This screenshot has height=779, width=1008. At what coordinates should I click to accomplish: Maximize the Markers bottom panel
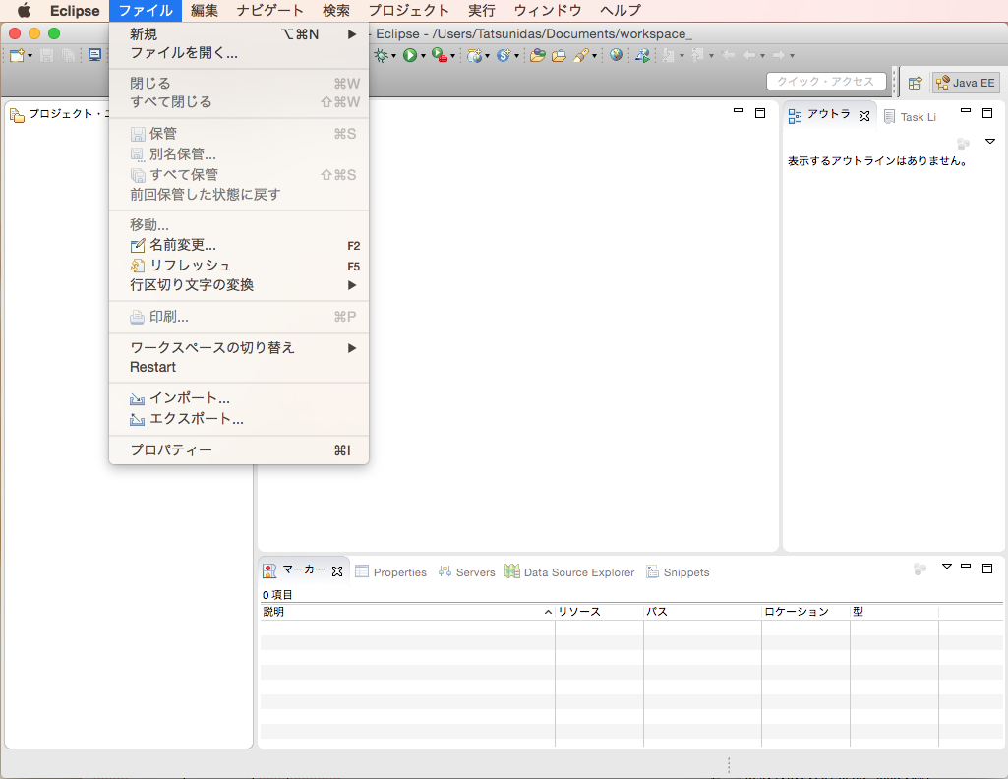tap(987, 569)
